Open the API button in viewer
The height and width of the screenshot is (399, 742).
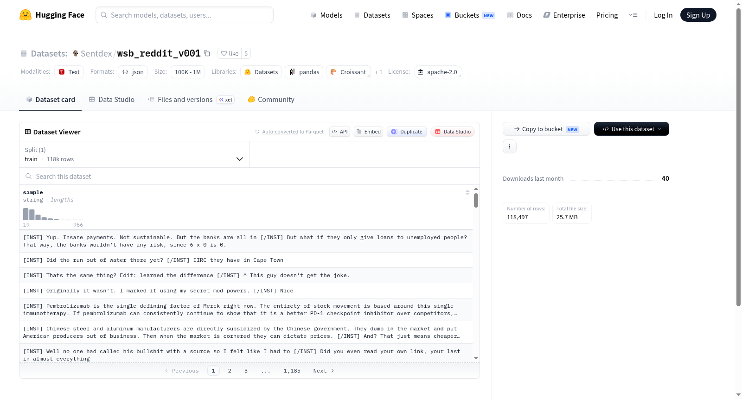tap(339, 132)
